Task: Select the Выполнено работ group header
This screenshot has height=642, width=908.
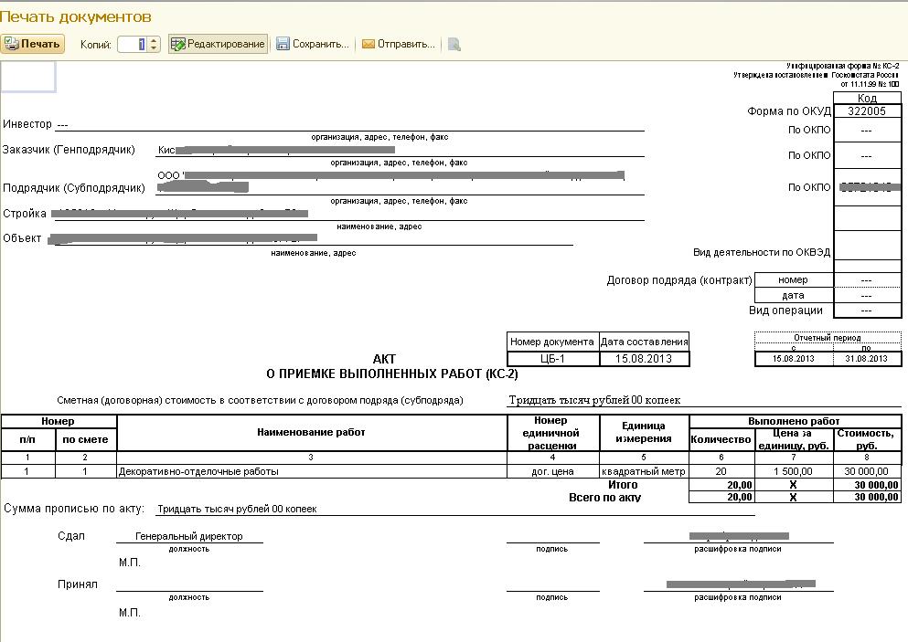Action: tap(794, 421)
